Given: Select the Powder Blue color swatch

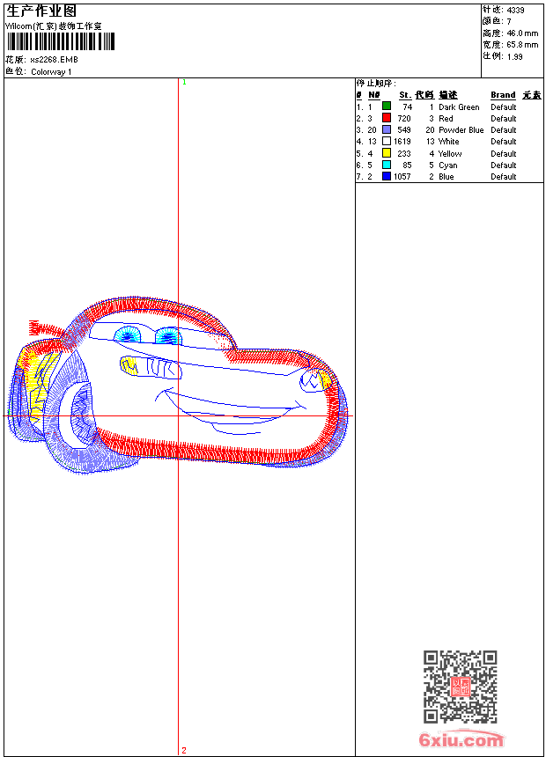Looking at the screenshot, I should [387, 129].
